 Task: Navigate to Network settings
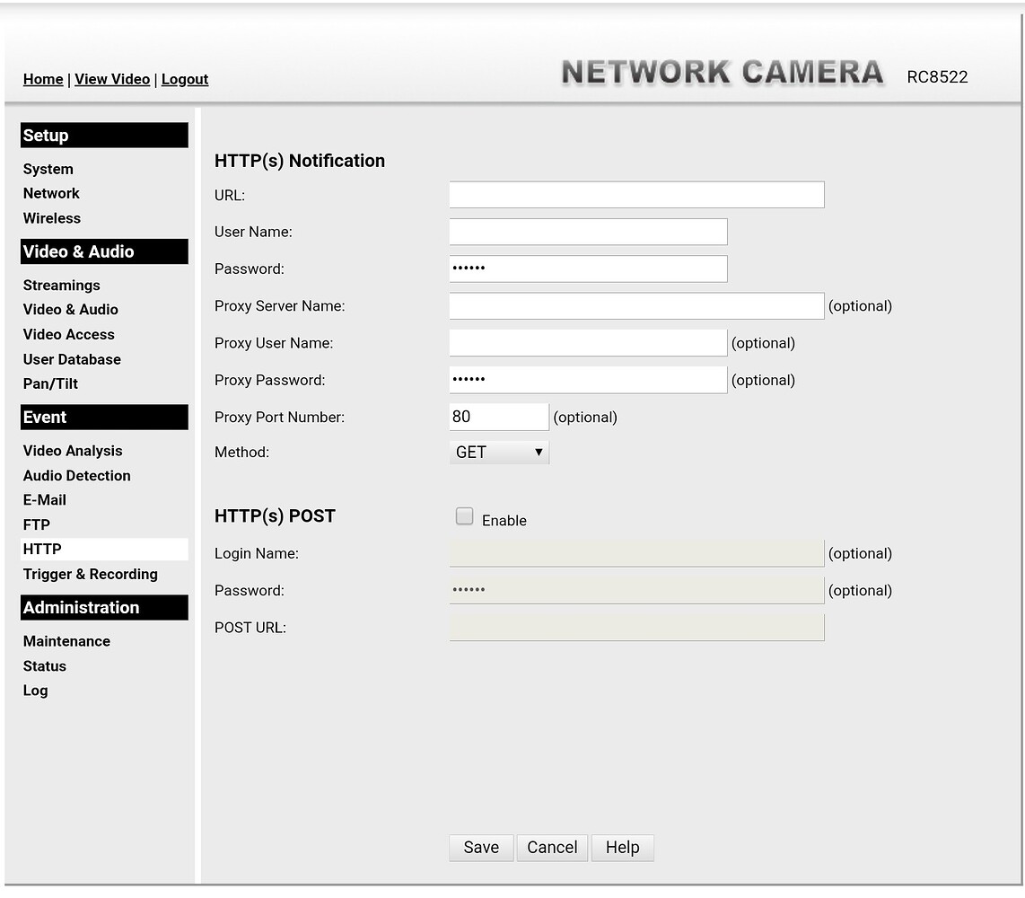(x=51, y=193)
